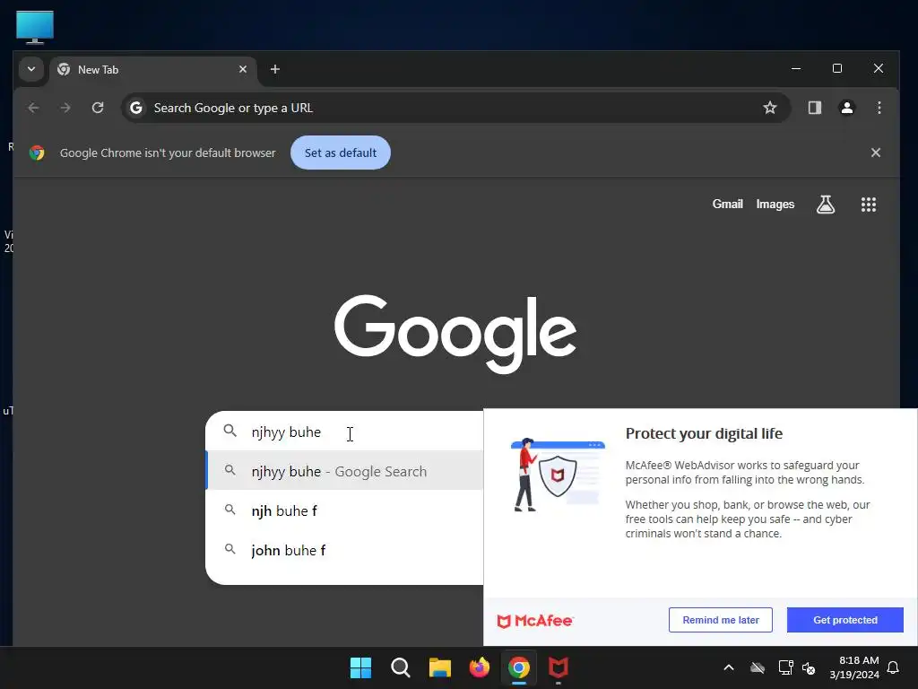This screenshot has height=689, width=918.
Task: Show hidden system tray icons
Action: 729,667
